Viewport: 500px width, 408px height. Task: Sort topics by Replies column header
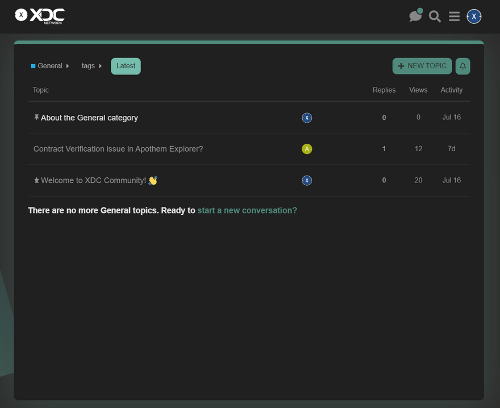point(384,90)
